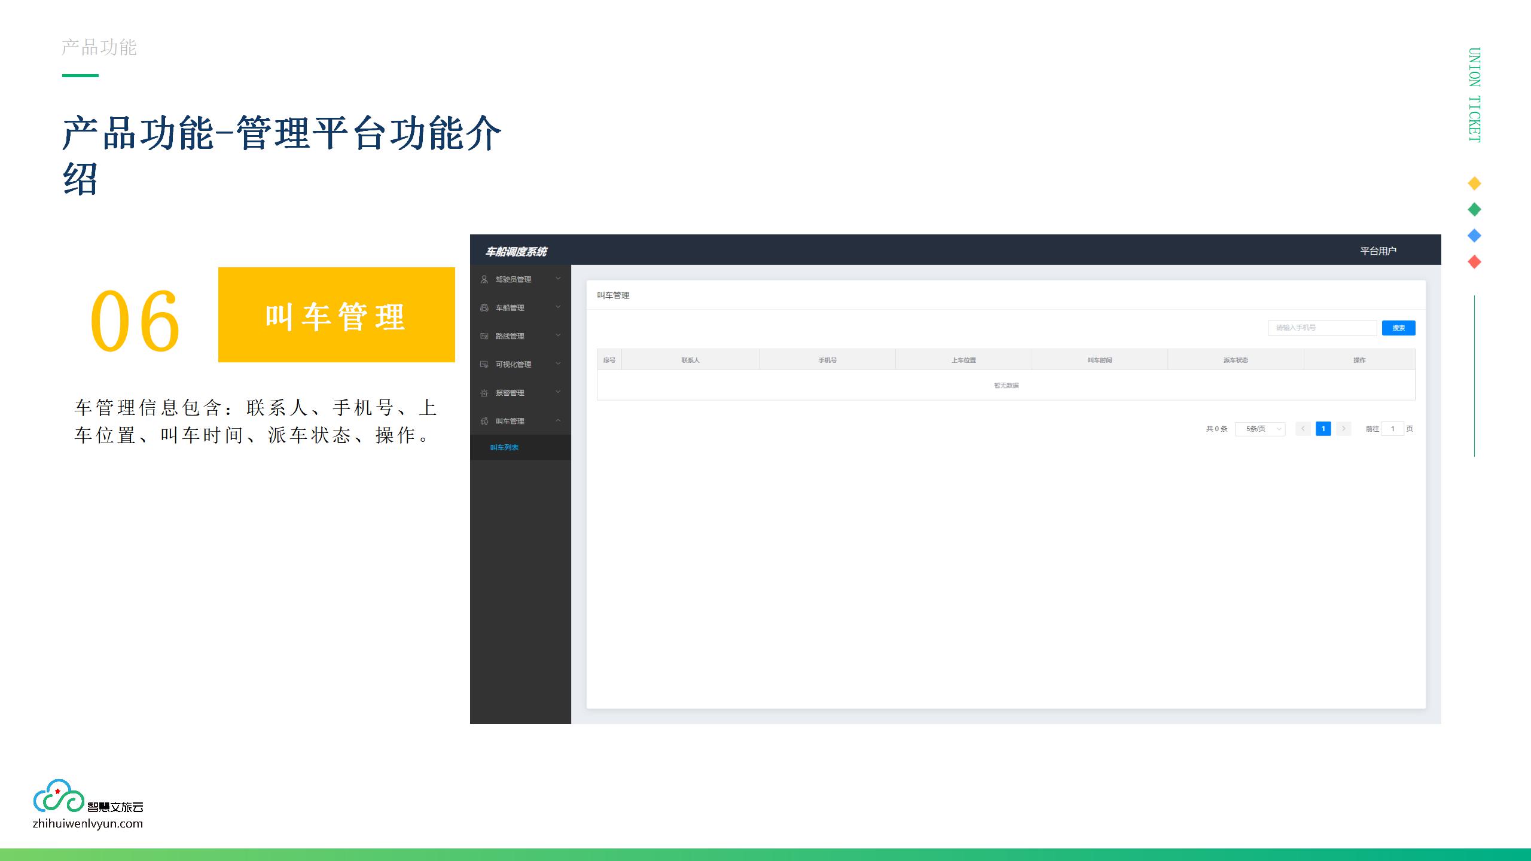Expand the 驾驶员管理 chevron

click(x=558, y=279)
